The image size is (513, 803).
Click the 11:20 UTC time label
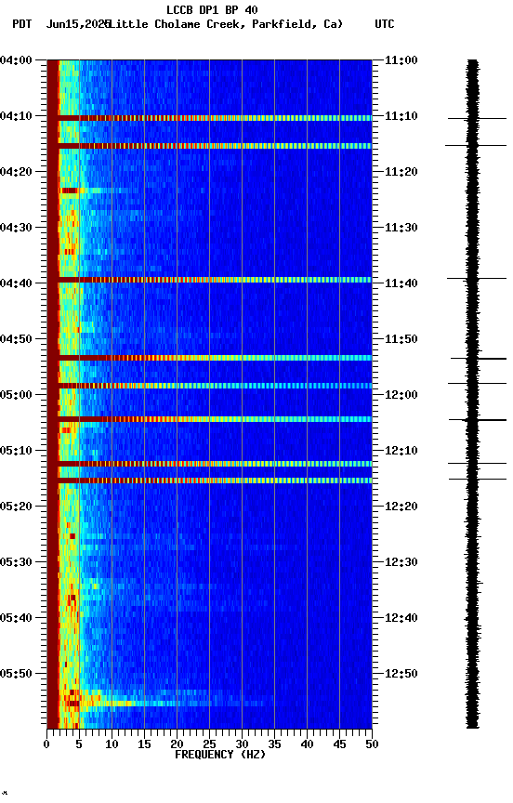(x=401, y=172)
